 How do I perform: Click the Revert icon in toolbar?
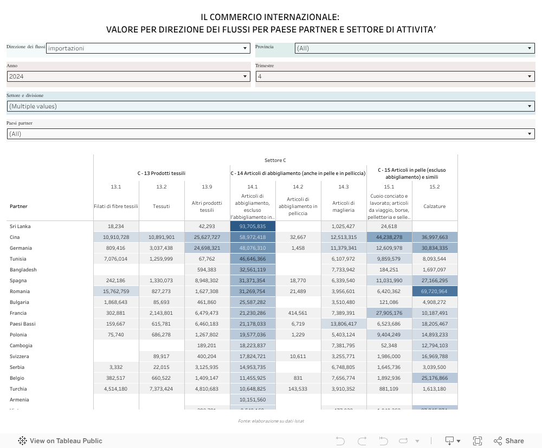pyautogui.click(x=383, y=441)
